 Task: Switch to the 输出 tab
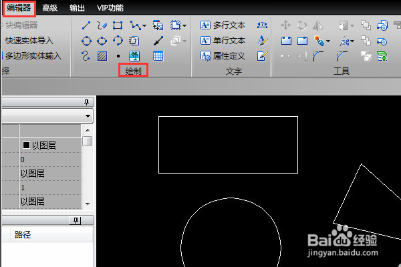pyautogui.click(x=77, y=8)
